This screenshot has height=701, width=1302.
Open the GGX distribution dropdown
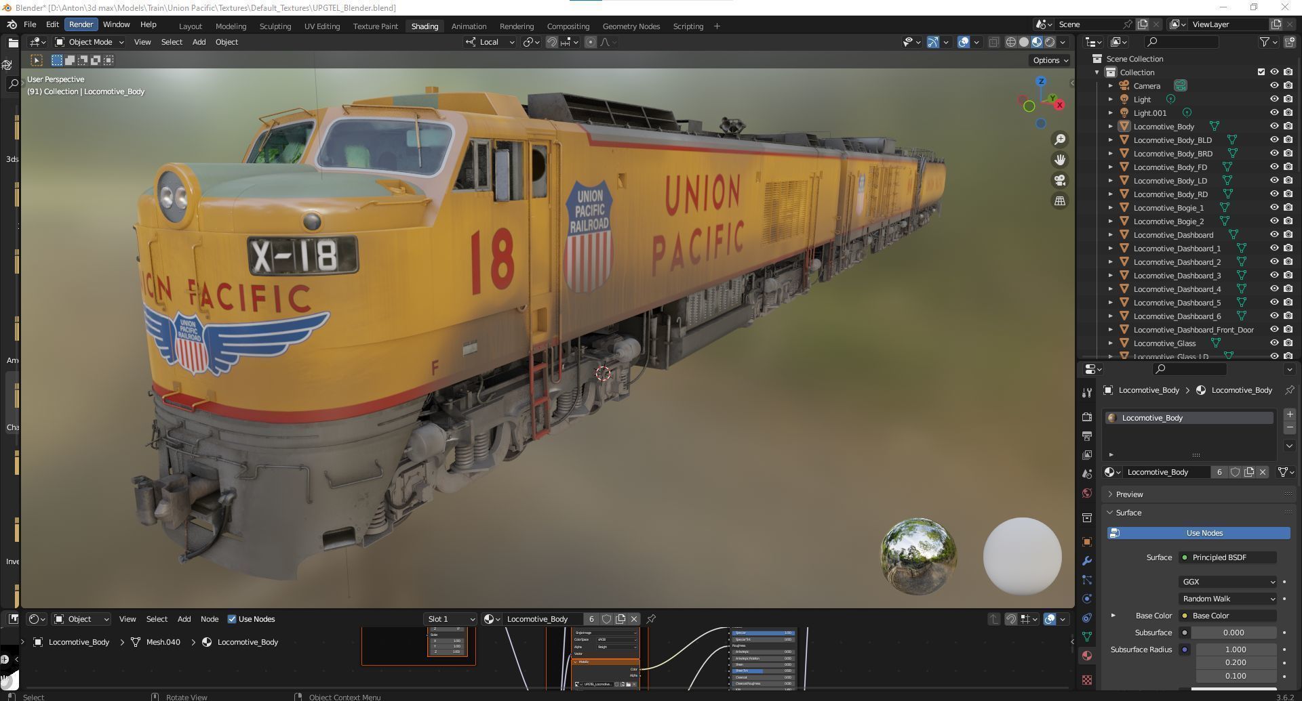[x=1227, y=582]
